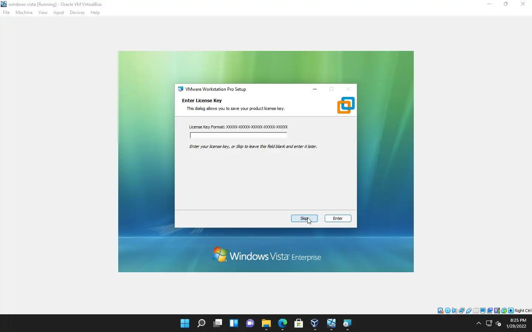Click the VMware setup title bar icon
Screen dimensions: 532x332
(x=180, y=89)
